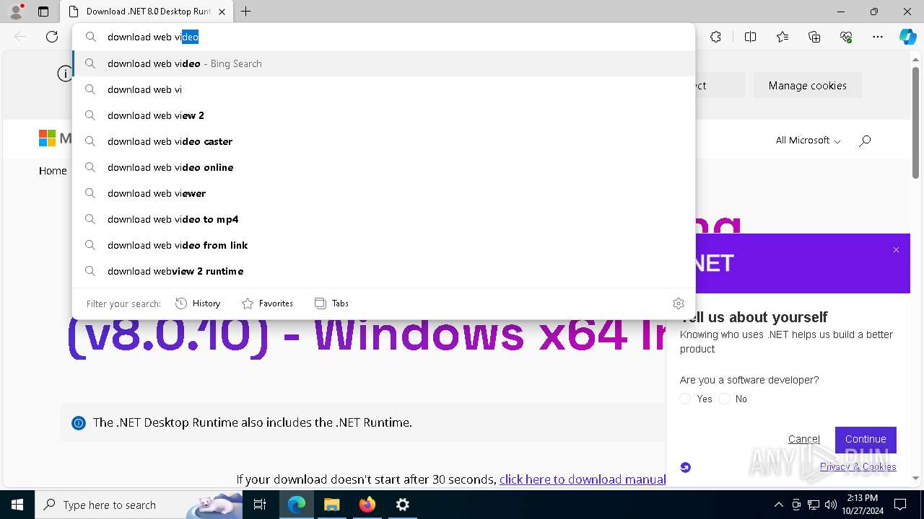
Task: Open the tab actions menu icon
Action: (x=43, y=12)
